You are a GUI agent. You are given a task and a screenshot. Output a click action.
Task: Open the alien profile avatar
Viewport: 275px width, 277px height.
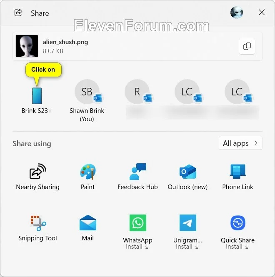237,12
